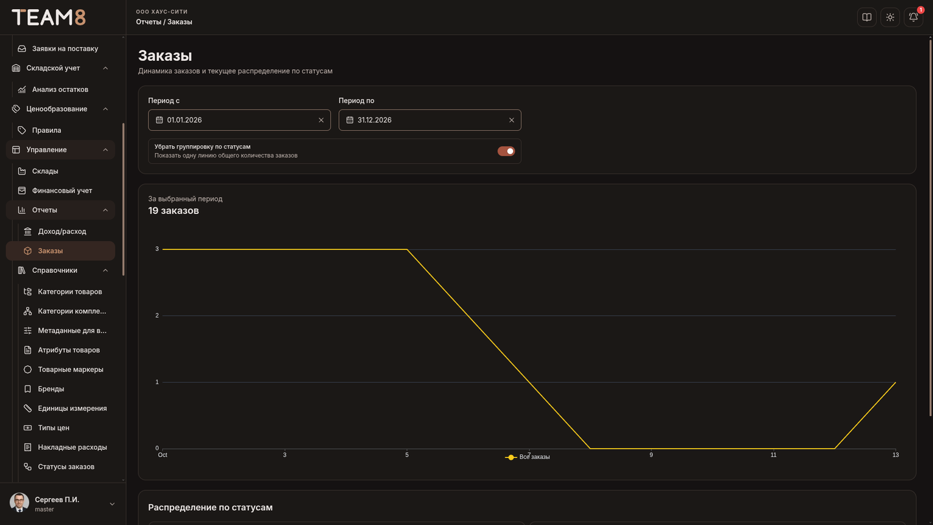Click the Заказы page heading
This screenshot has width=933, height=525.
point(165,56)
